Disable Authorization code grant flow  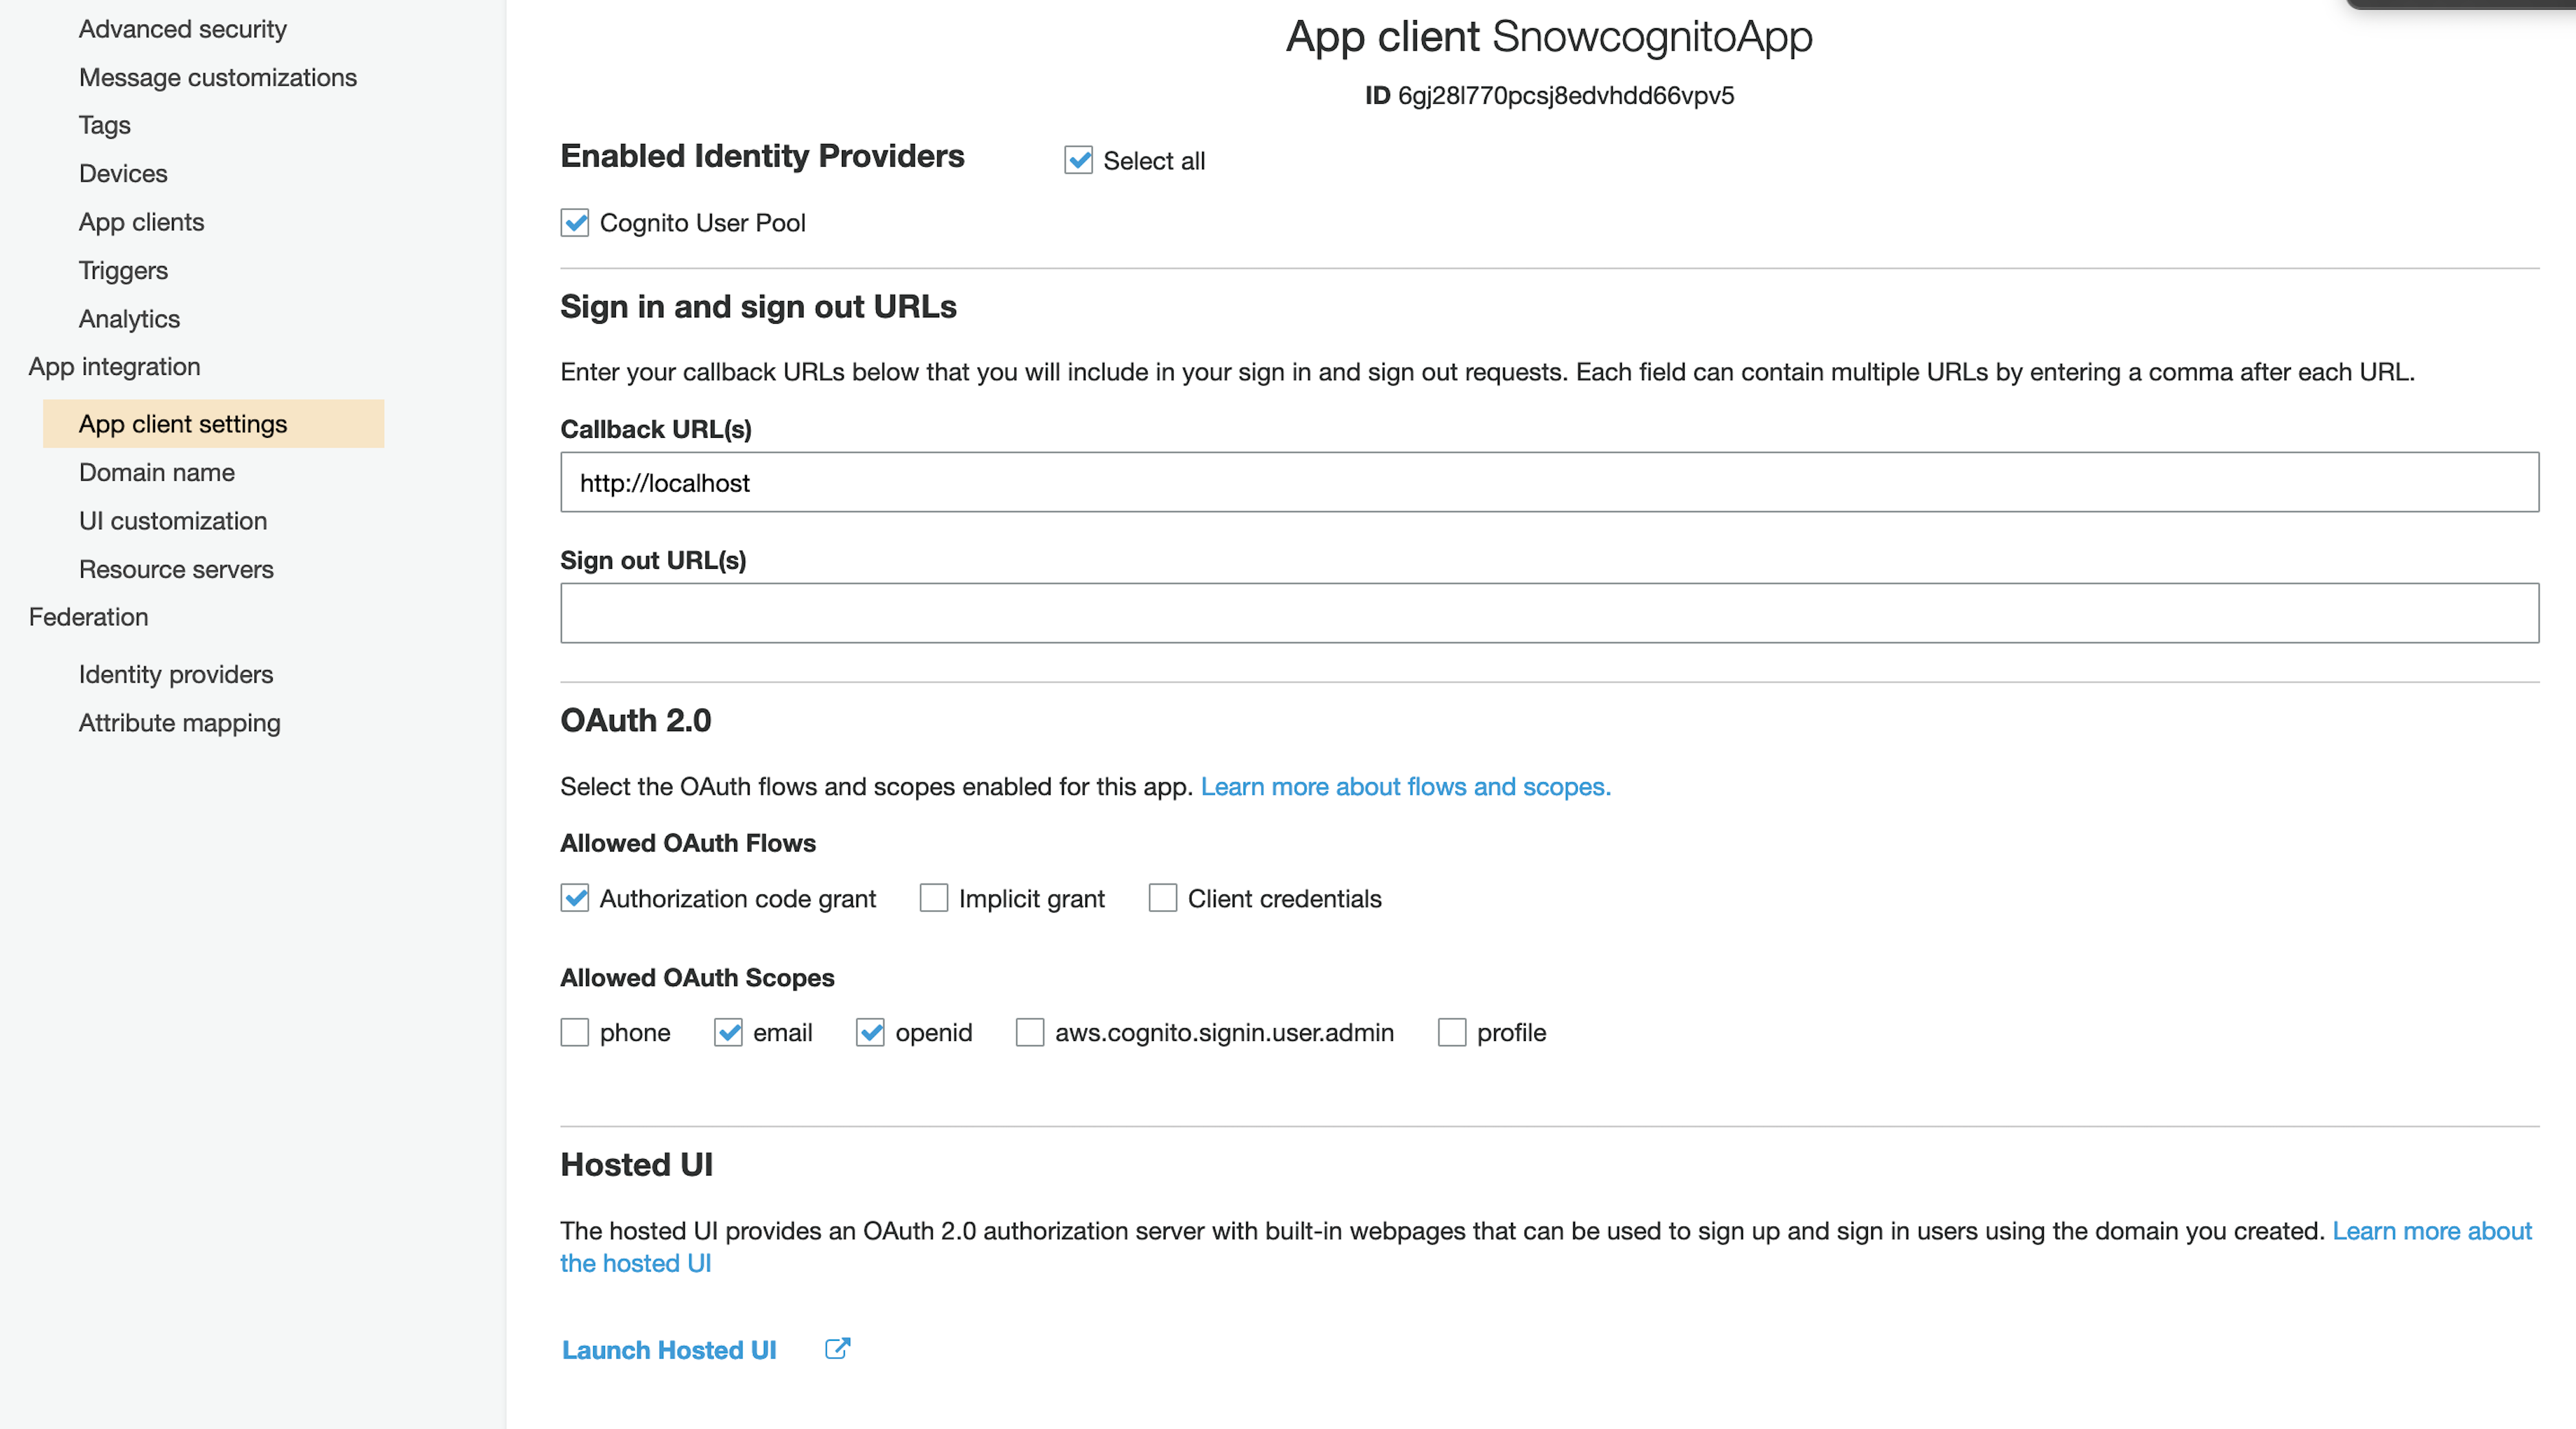(x=575, y=898)
